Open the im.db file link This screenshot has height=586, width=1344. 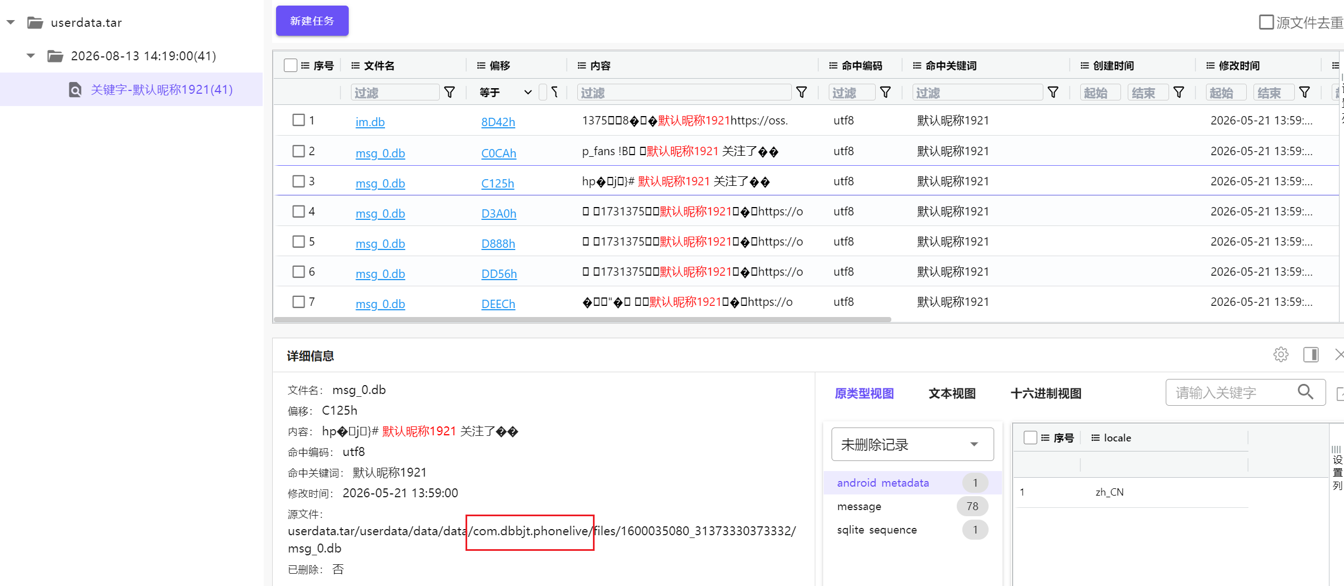tap(370, 122)
